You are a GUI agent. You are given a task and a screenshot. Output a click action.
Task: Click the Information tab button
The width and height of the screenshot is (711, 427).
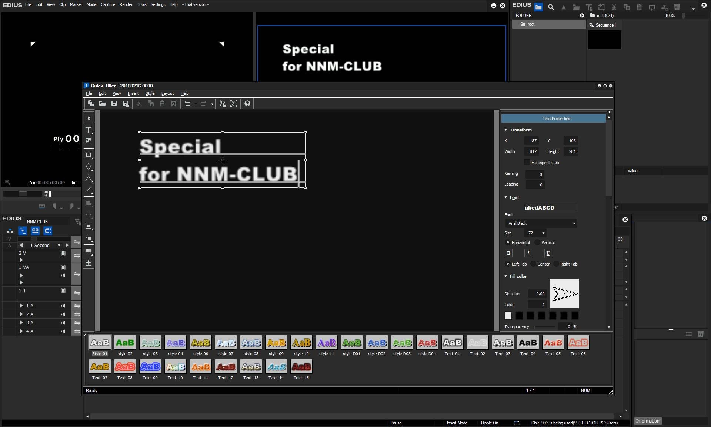point(648,421)
